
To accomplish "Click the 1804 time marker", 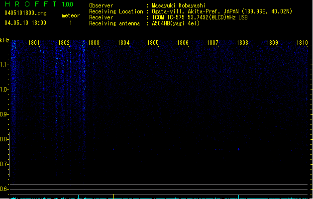I will pyautogui.click(x=123, y=43).
